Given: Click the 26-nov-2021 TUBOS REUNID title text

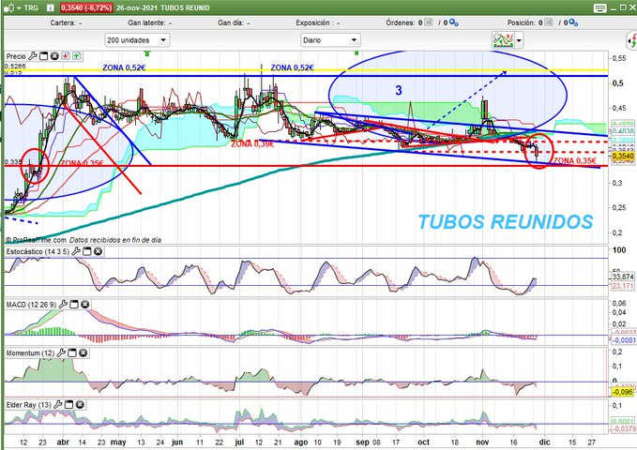Looking at the screenshot, I should [x=163, y=7].
